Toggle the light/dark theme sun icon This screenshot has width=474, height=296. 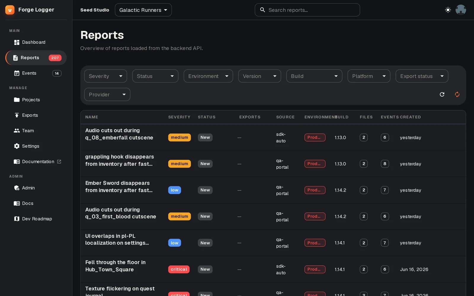448,10
